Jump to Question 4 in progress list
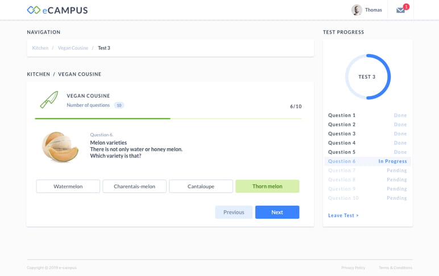This screenshot has height=276, width=439. 367,143
